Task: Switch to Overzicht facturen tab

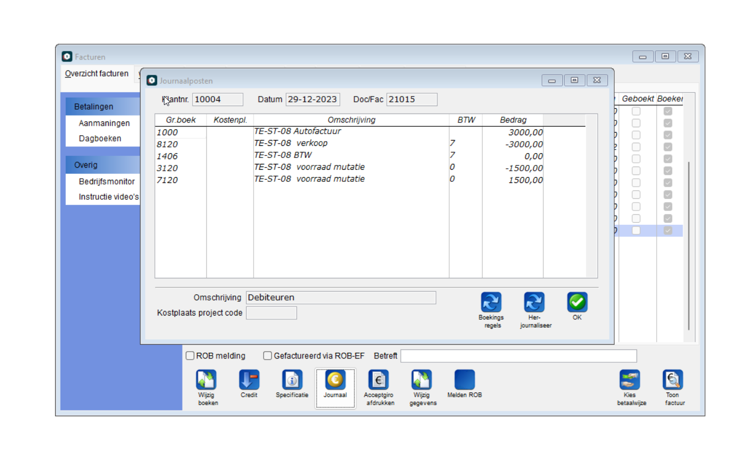Action: pyautogui.click(x=97, y=74)
